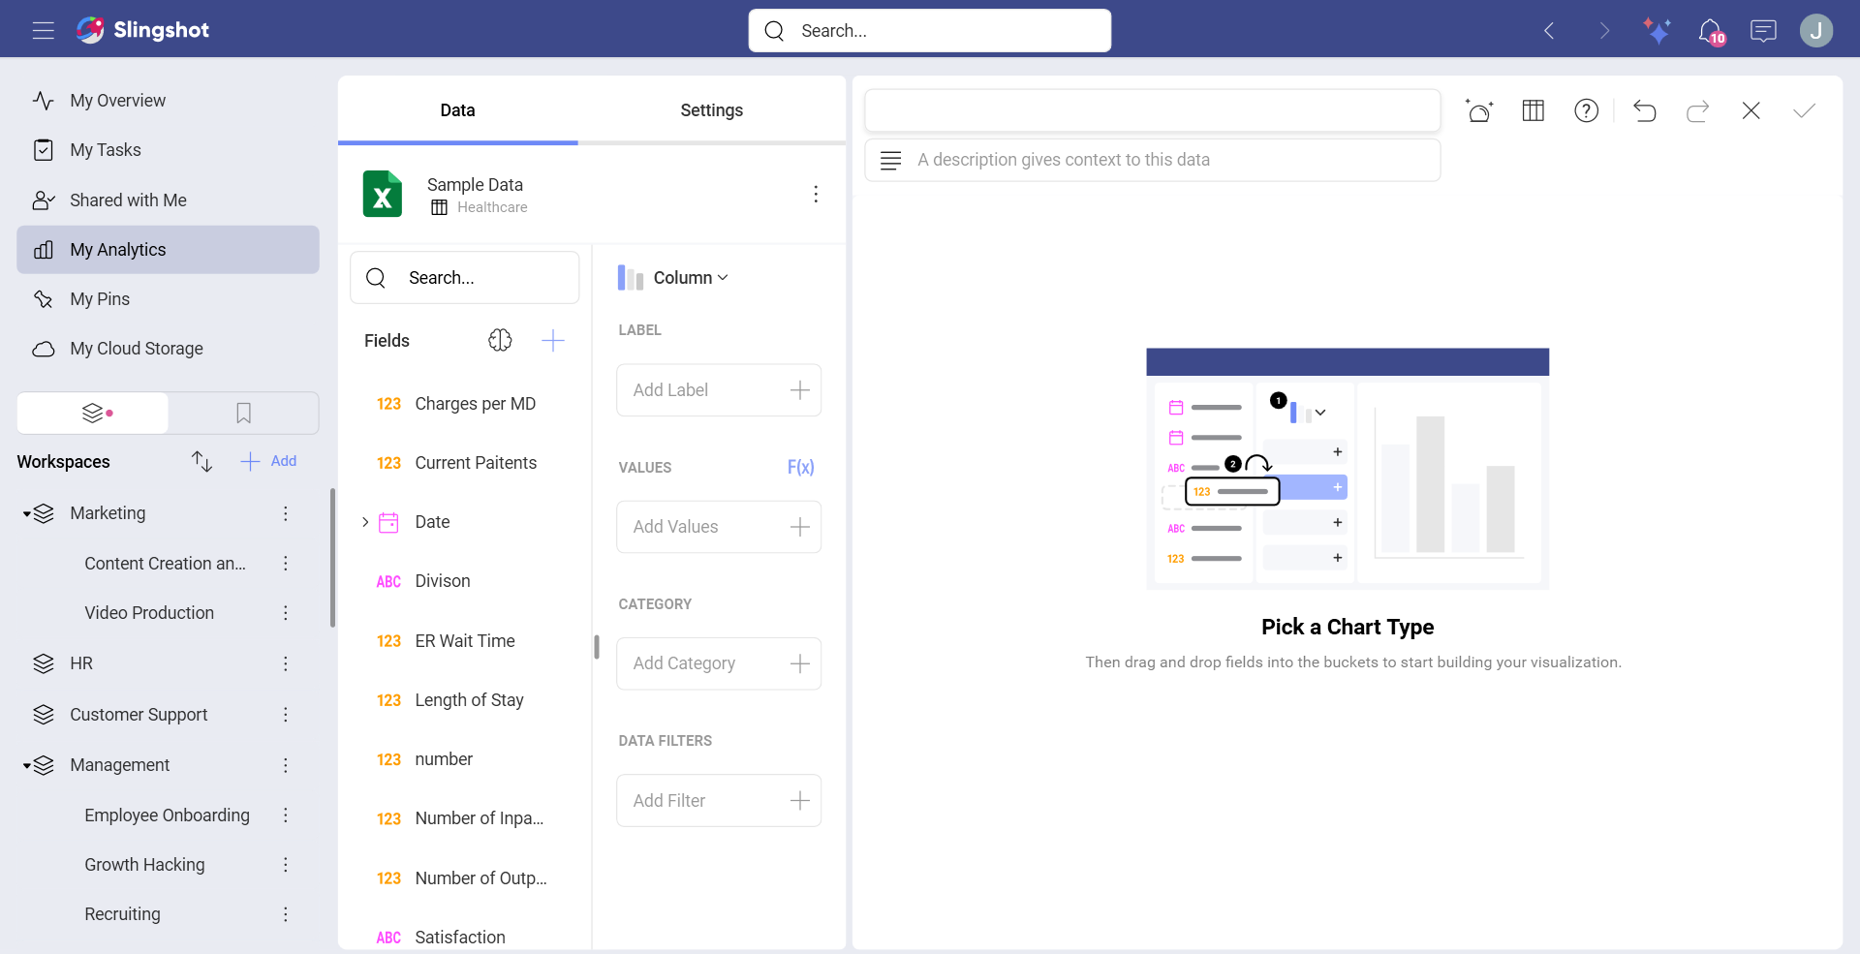Open the F(x) values function
This screenshot has width=1860, height=954.
pos(800,467)
